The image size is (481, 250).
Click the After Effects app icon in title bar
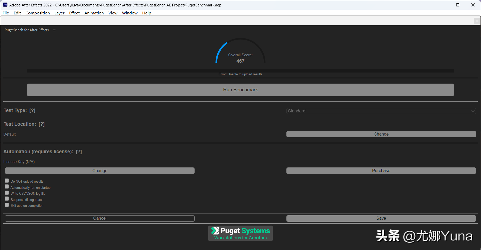point(5,5)
